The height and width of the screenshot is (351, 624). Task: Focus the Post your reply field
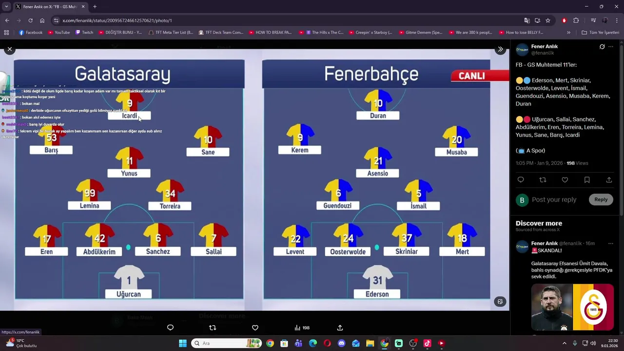coord(554,199)
